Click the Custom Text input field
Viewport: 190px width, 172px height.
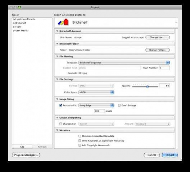tap(109, 68)
